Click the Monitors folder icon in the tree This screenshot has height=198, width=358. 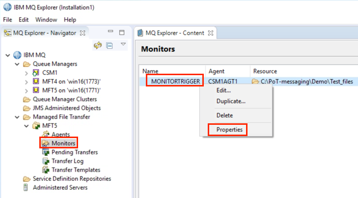pyautogui.click(x=46, y=143)
